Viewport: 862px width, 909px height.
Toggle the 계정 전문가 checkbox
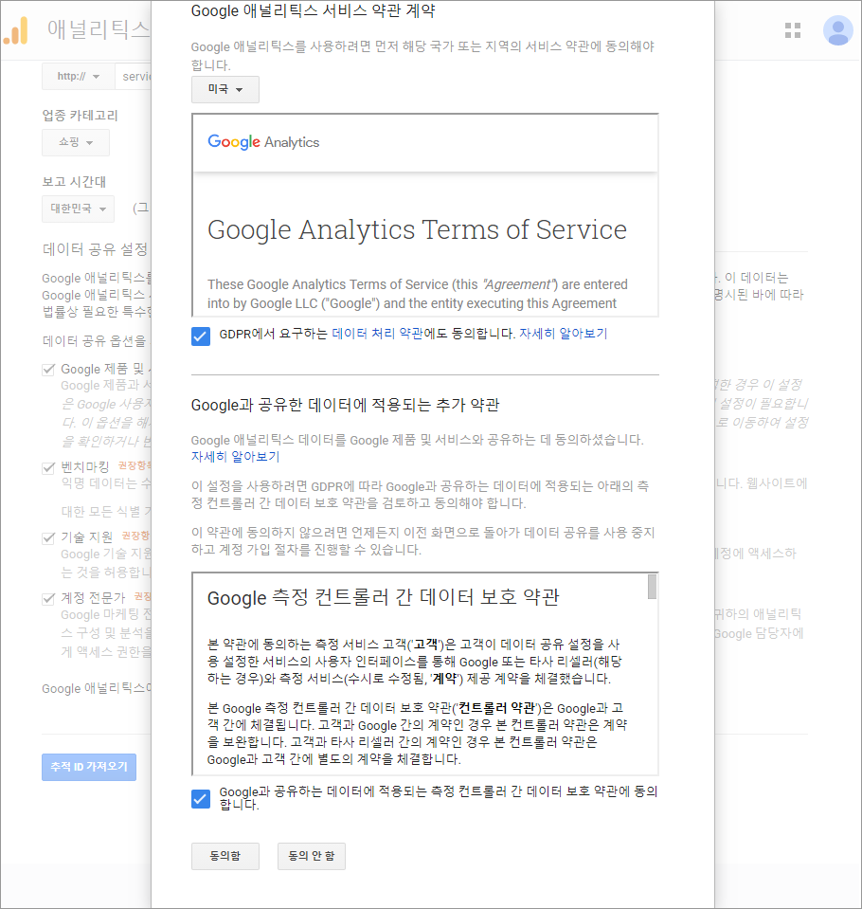pyautogui.click(x=48, y=599)
